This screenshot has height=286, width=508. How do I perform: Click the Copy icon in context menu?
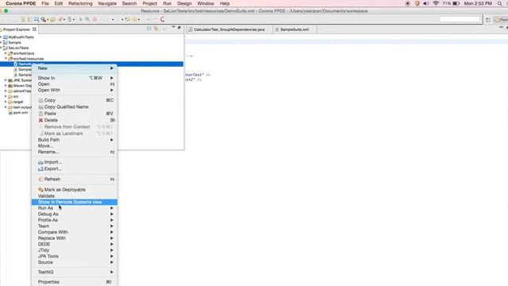coord(40,100)
